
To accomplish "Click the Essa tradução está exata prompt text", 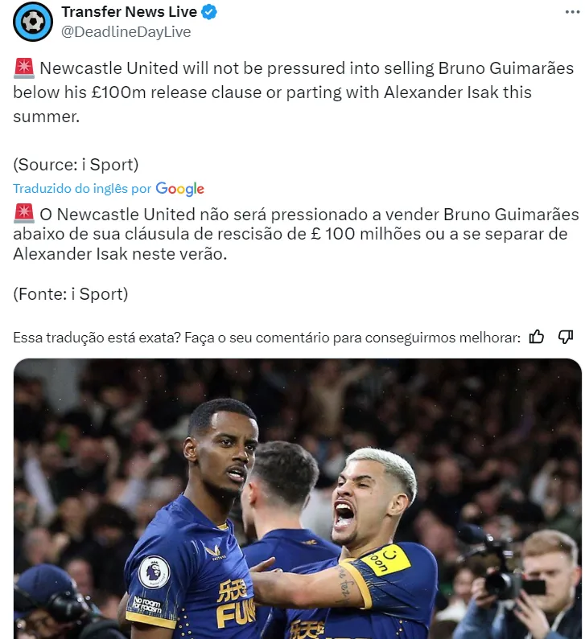I will [x=267, y=338].
